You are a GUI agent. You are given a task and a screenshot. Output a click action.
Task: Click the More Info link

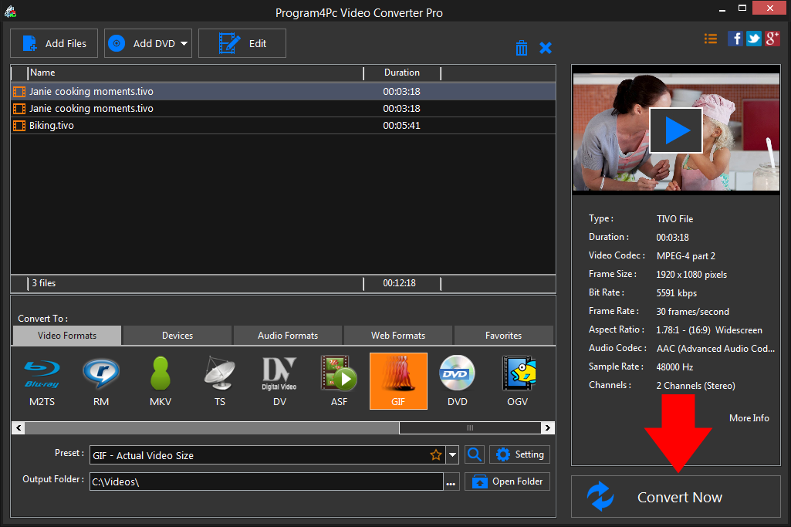click(749, 418)
